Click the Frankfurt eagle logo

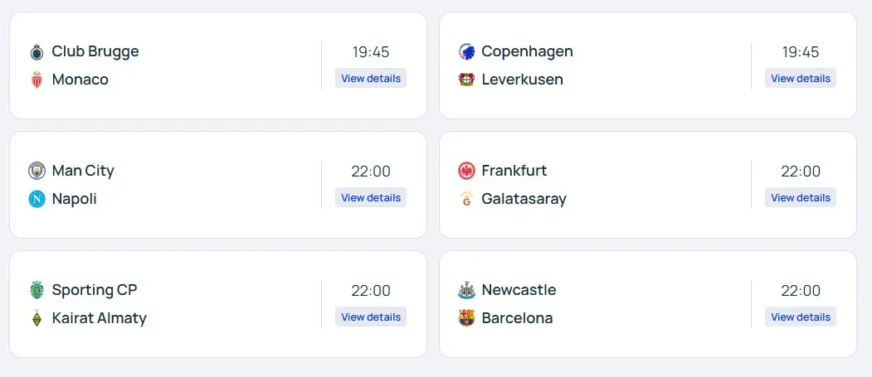(466, 172)
